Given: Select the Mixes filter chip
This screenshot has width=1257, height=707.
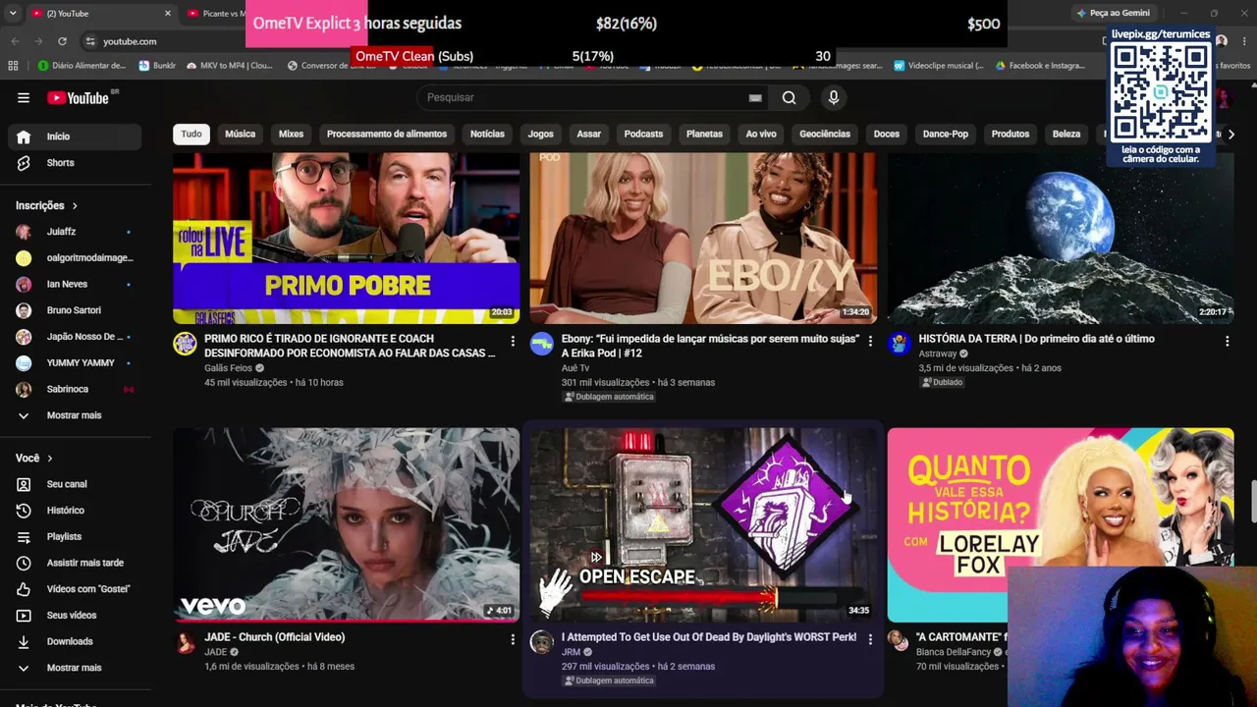Looking at the screenshot, I should [291, 135].
